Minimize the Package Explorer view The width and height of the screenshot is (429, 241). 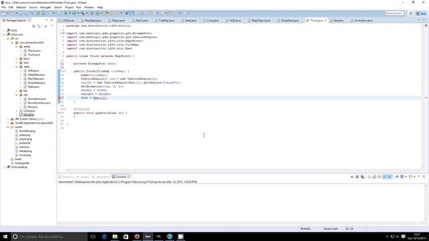[46, 20]
